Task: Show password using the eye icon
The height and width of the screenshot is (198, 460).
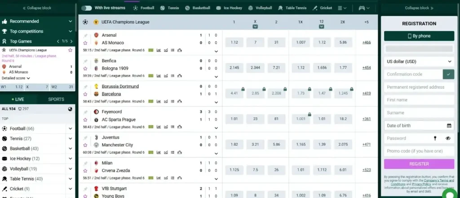Action: (448, 138)
